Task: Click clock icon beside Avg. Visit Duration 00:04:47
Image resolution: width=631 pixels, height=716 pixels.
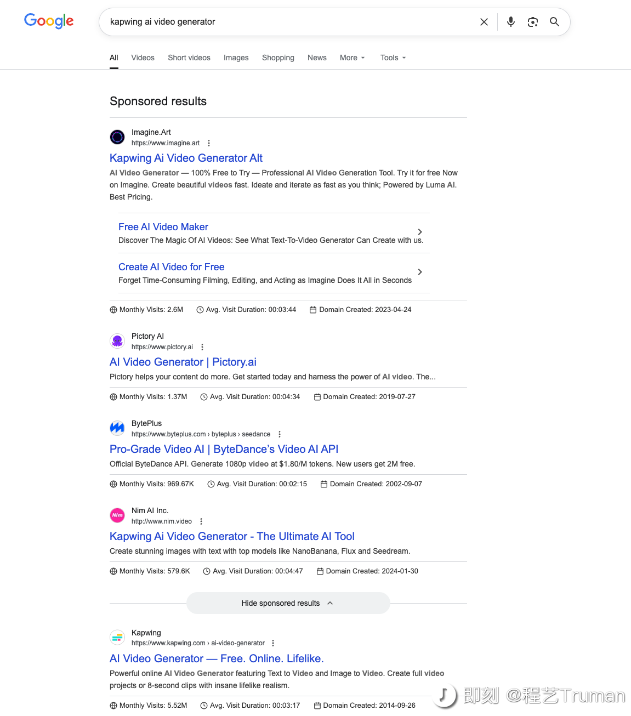Action: (207, 571)
